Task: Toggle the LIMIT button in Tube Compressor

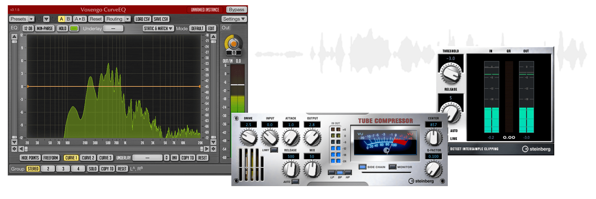Action: [274, 150]
